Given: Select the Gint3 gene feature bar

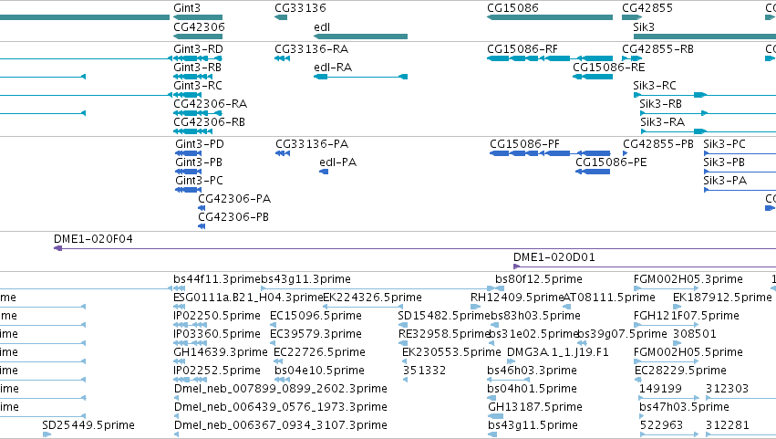Looking at the screenshot, I should coord(198,17).
